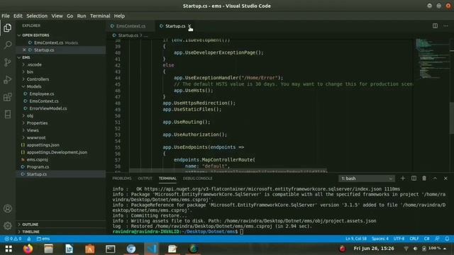
Task: Open the Go menu
Action: [70, 16]
